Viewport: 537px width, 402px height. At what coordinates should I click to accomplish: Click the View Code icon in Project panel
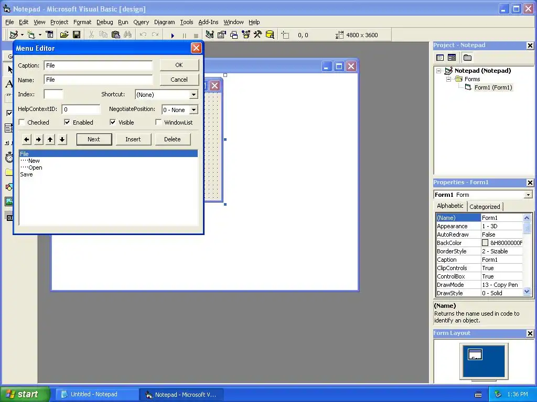[x=440, y=58]
